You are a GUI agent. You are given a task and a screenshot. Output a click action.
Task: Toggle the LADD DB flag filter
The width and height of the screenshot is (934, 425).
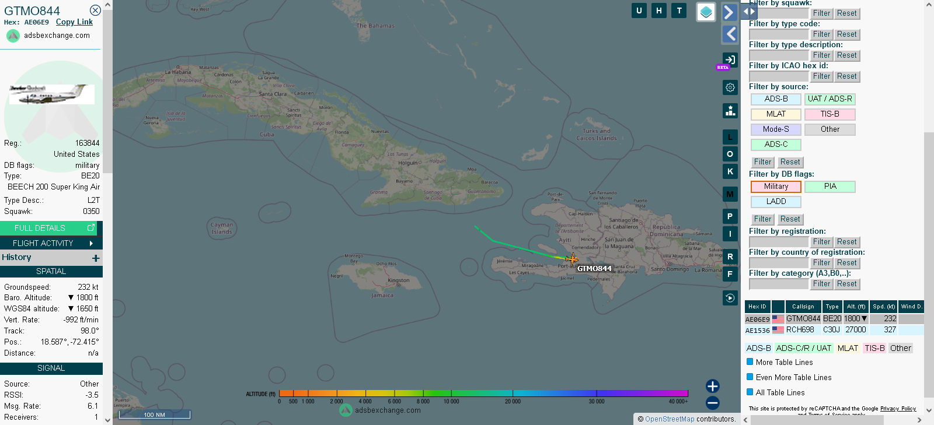(776, 202)
